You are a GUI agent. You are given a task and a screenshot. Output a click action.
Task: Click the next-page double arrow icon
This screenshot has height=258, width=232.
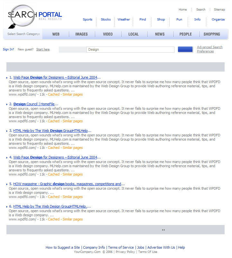click(163, 230)
